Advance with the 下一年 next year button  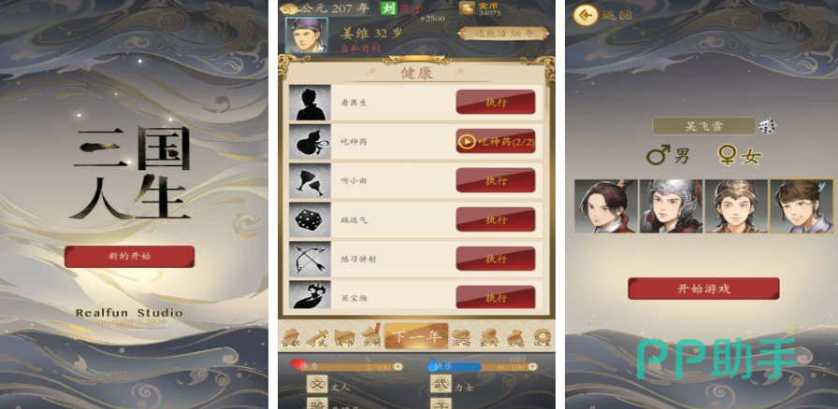tap(416, 337)
